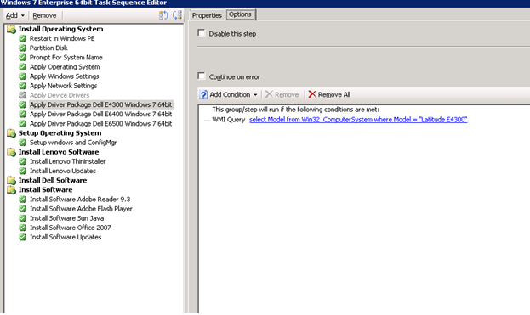Switch to the Options tab

(240, 14)
